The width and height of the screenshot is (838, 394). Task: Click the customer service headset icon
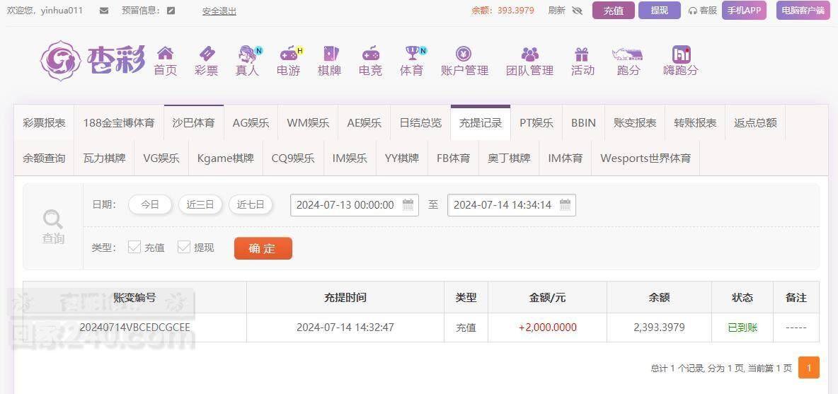coord(693,11)
